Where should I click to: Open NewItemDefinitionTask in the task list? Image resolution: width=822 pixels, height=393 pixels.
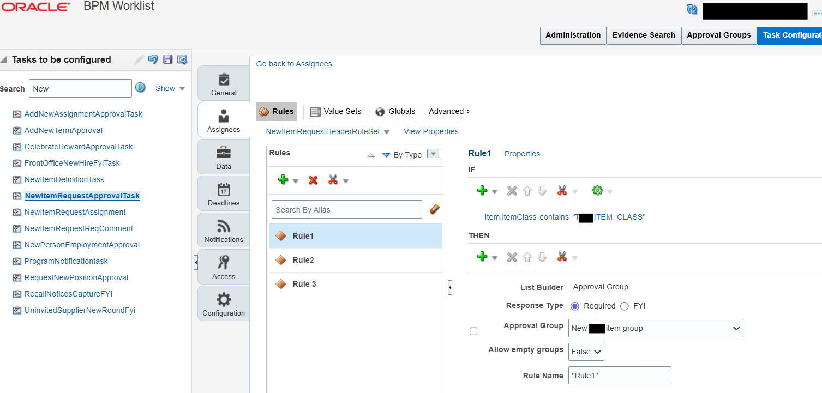point(64,179)
